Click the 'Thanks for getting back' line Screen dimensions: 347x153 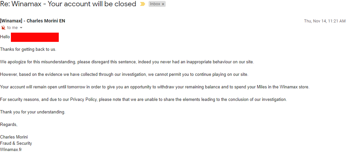coord(28,49)
